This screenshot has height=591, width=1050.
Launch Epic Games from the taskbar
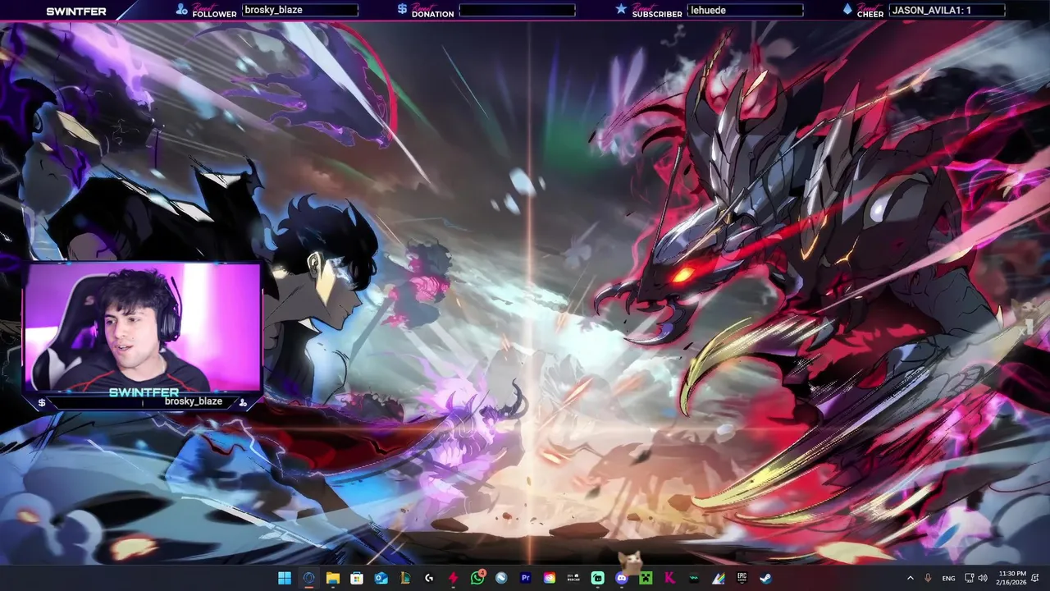(x=742, y=578)
